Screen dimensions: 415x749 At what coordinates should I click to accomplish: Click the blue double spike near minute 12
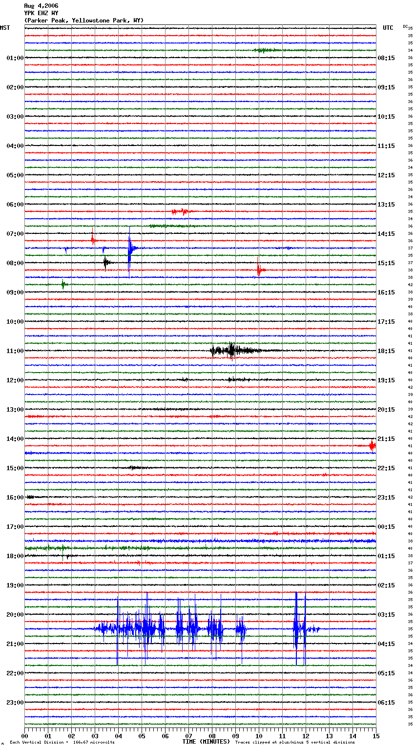tap(300, 628)
